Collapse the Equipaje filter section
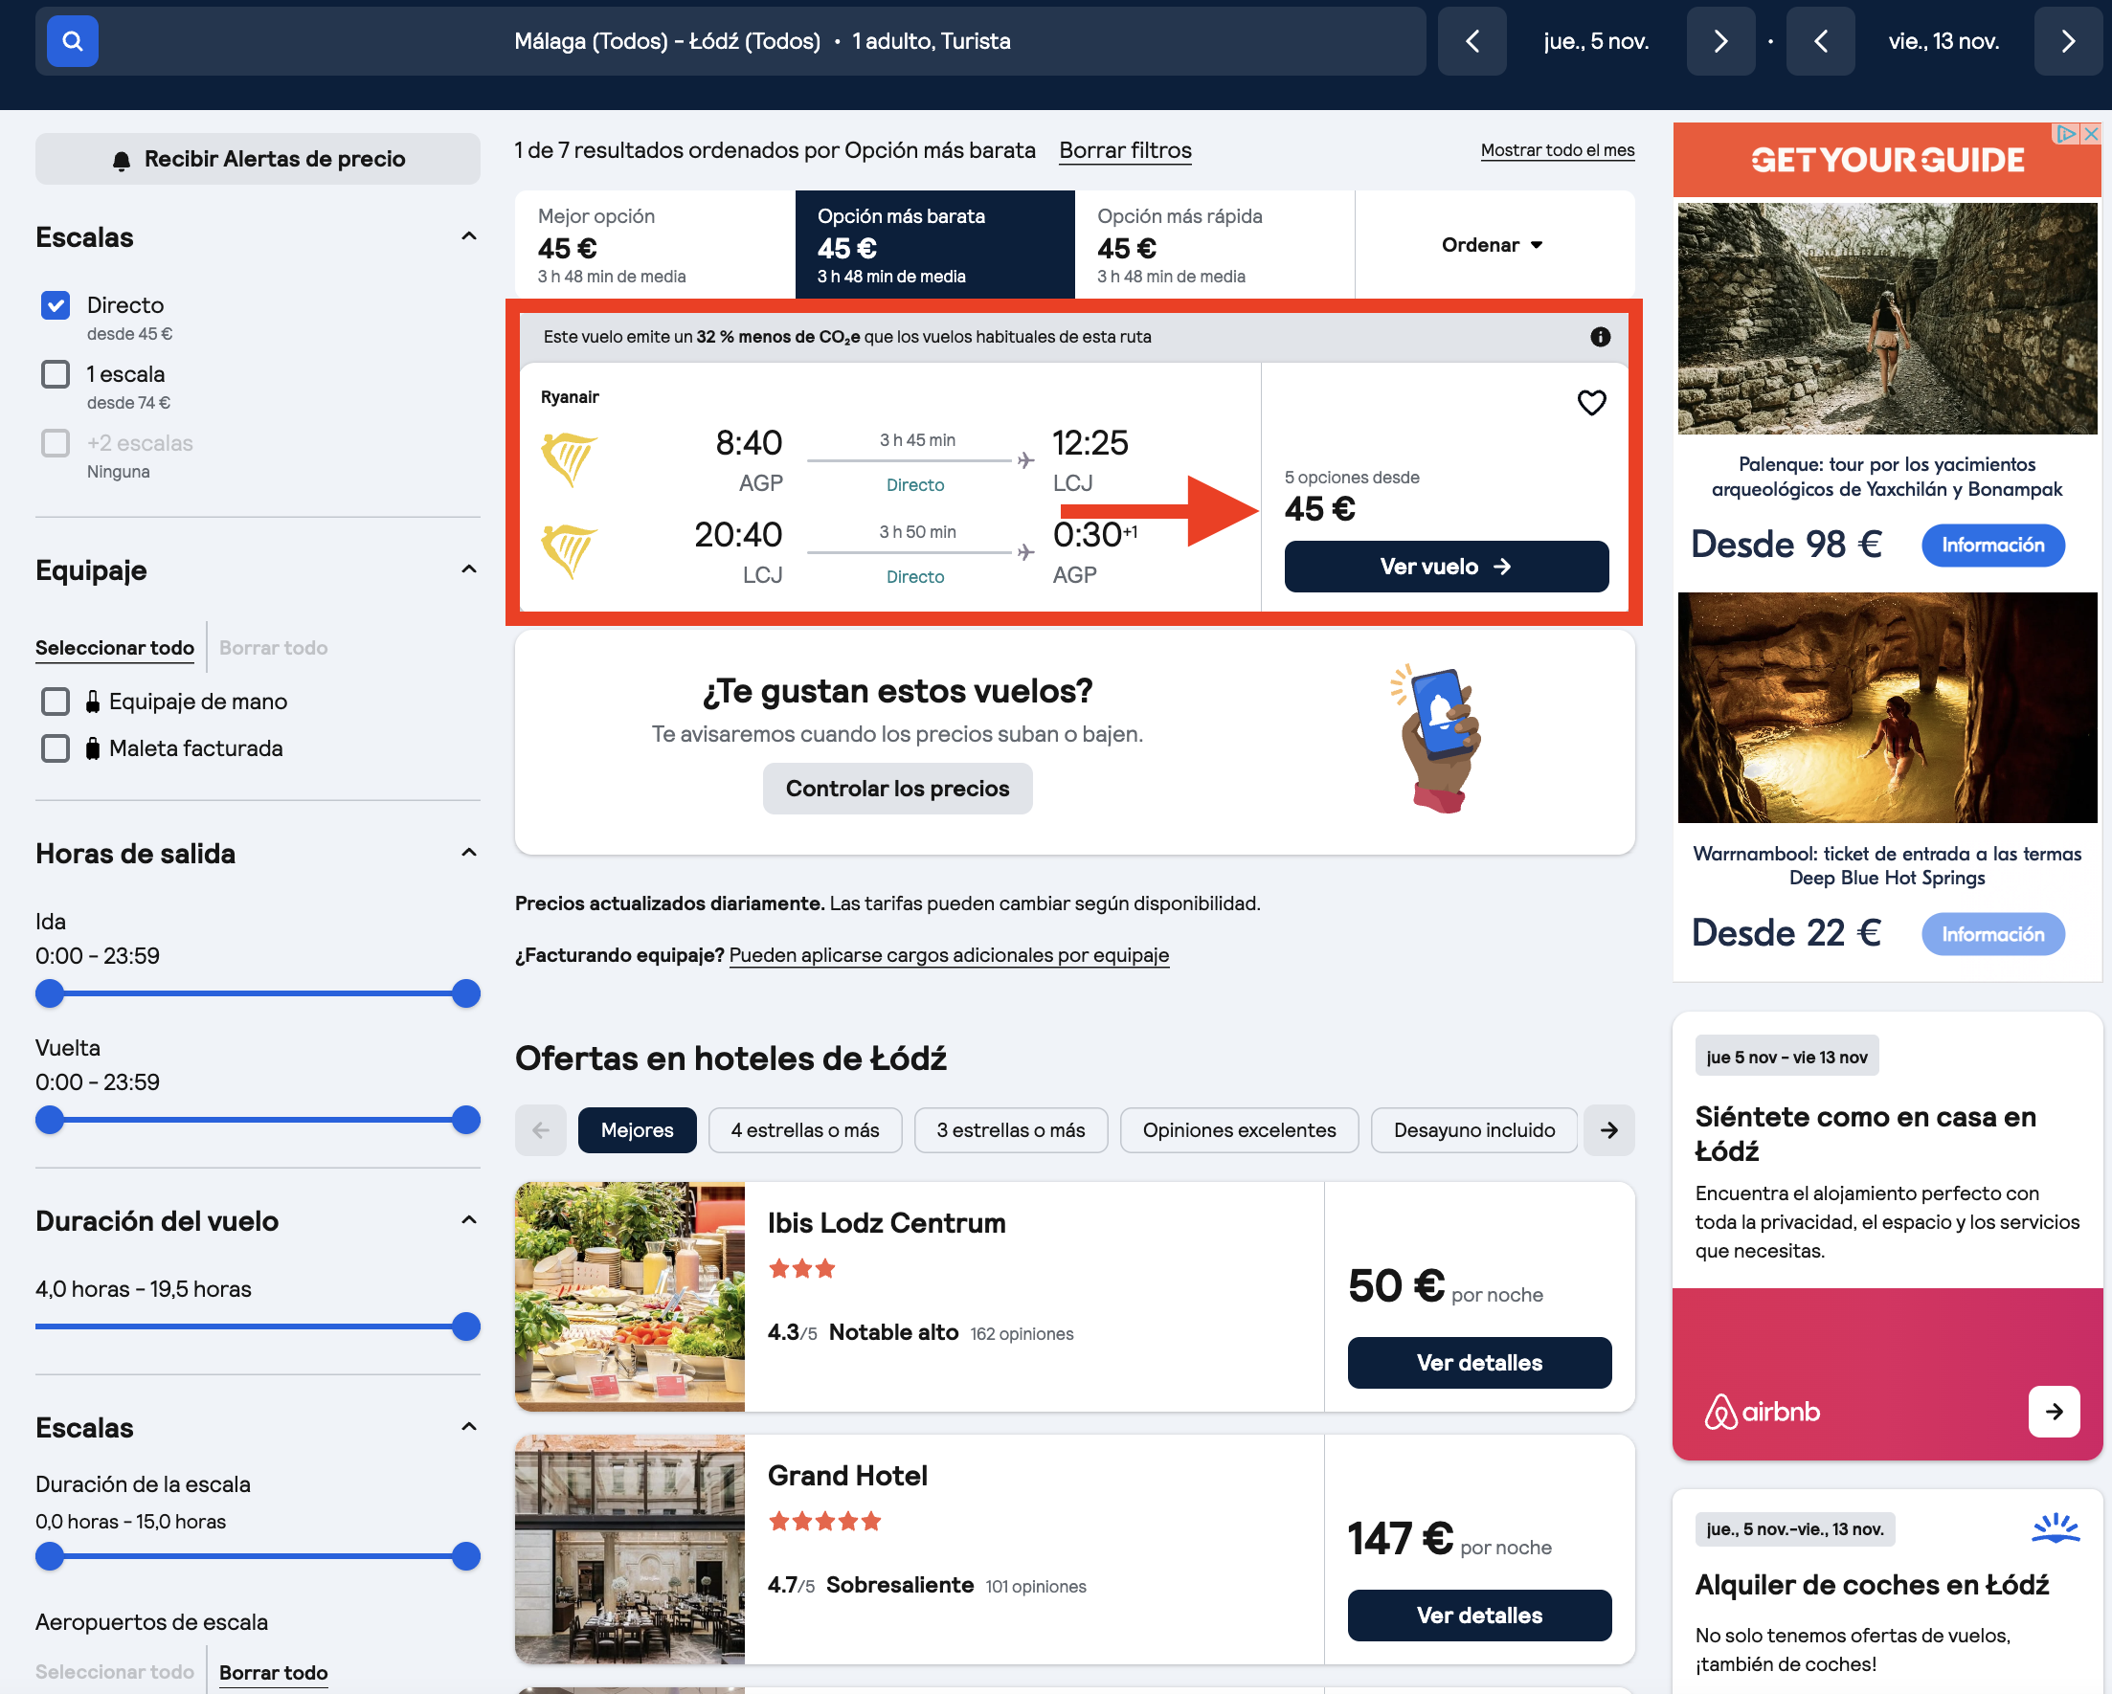This screenshot has width=2112, height=1694. coord(469,569)
